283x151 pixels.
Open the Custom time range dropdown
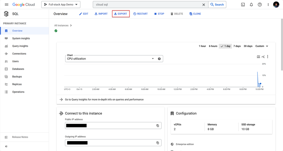click(262, 46)
